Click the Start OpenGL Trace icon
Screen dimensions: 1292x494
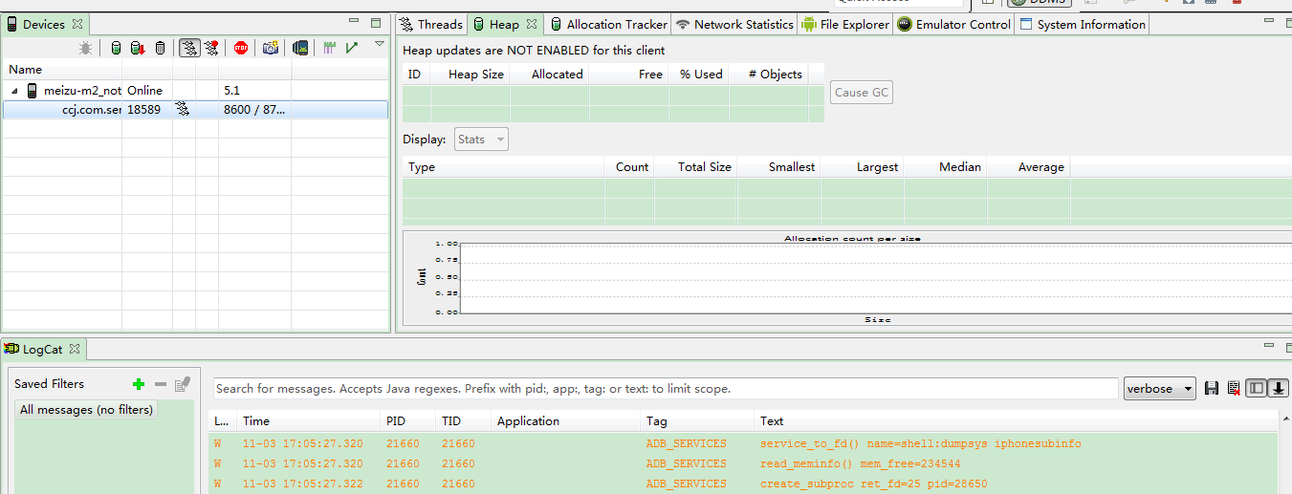[352, 48]
